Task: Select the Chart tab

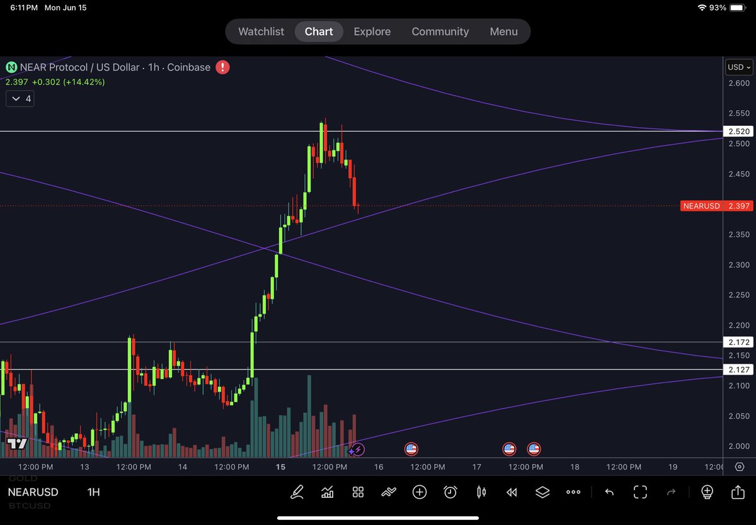Action: pyautogui.click(x=319, y=31)
